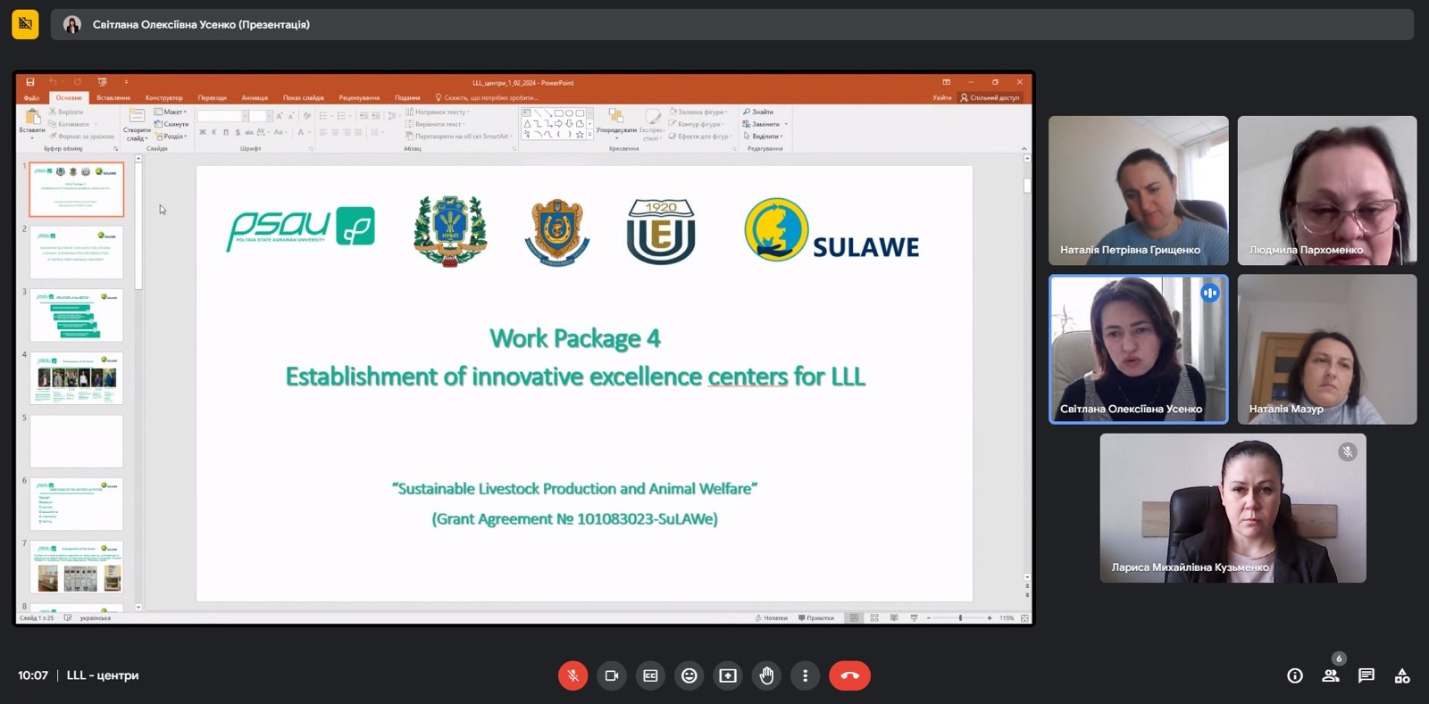Open the emoji reactions button

pos(689,675)
